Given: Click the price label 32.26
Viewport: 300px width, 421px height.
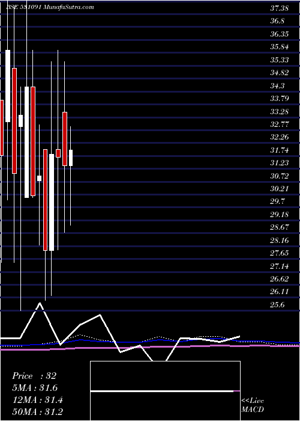Looking at the screenshot, I should click(279, 138).
